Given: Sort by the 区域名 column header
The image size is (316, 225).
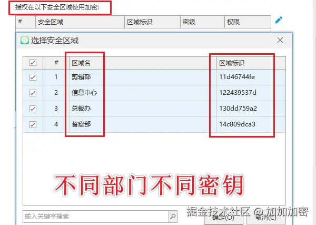Looking at the screenshot, I should point(143,63).
